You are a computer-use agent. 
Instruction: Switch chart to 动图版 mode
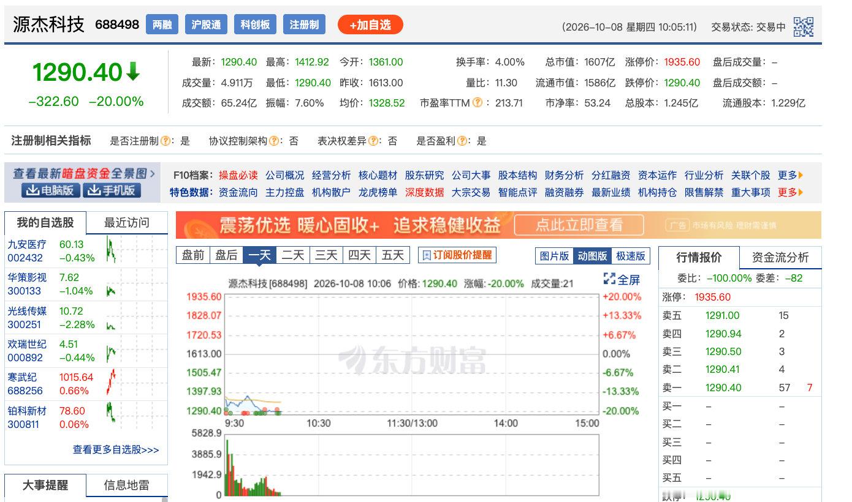pyautogui.click(x=592, y=256)
